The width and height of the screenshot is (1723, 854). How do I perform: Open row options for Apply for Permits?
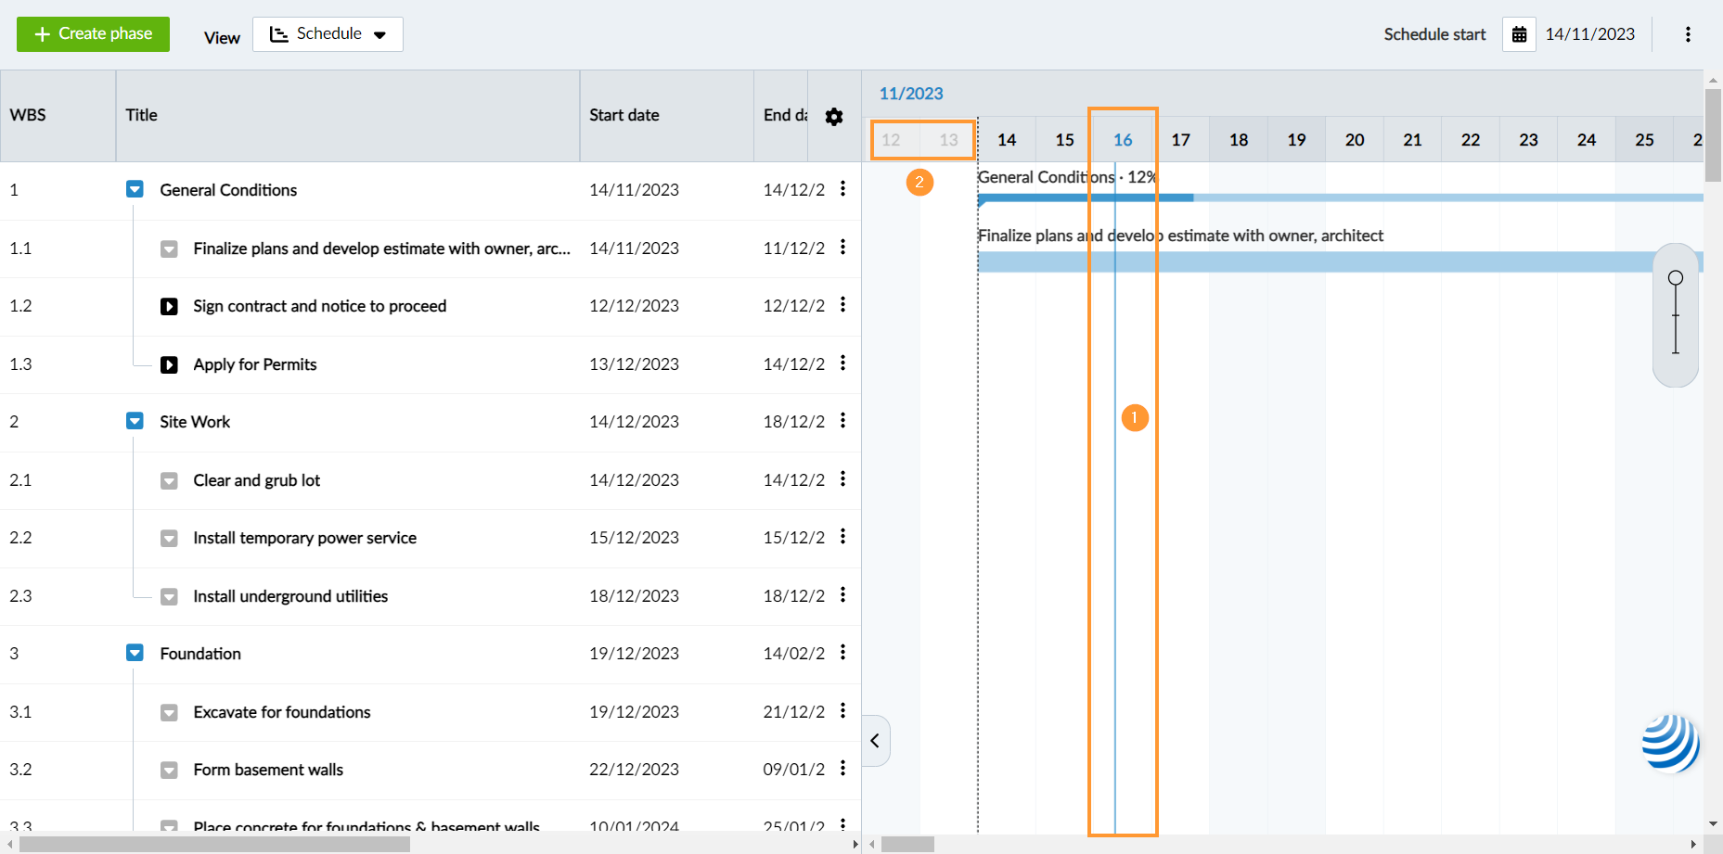842,363
